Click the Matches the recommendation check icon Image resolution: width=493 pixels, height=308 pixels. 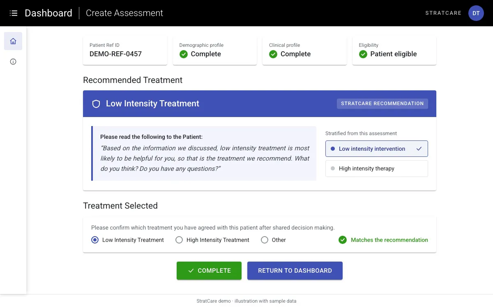coord(343,240)
